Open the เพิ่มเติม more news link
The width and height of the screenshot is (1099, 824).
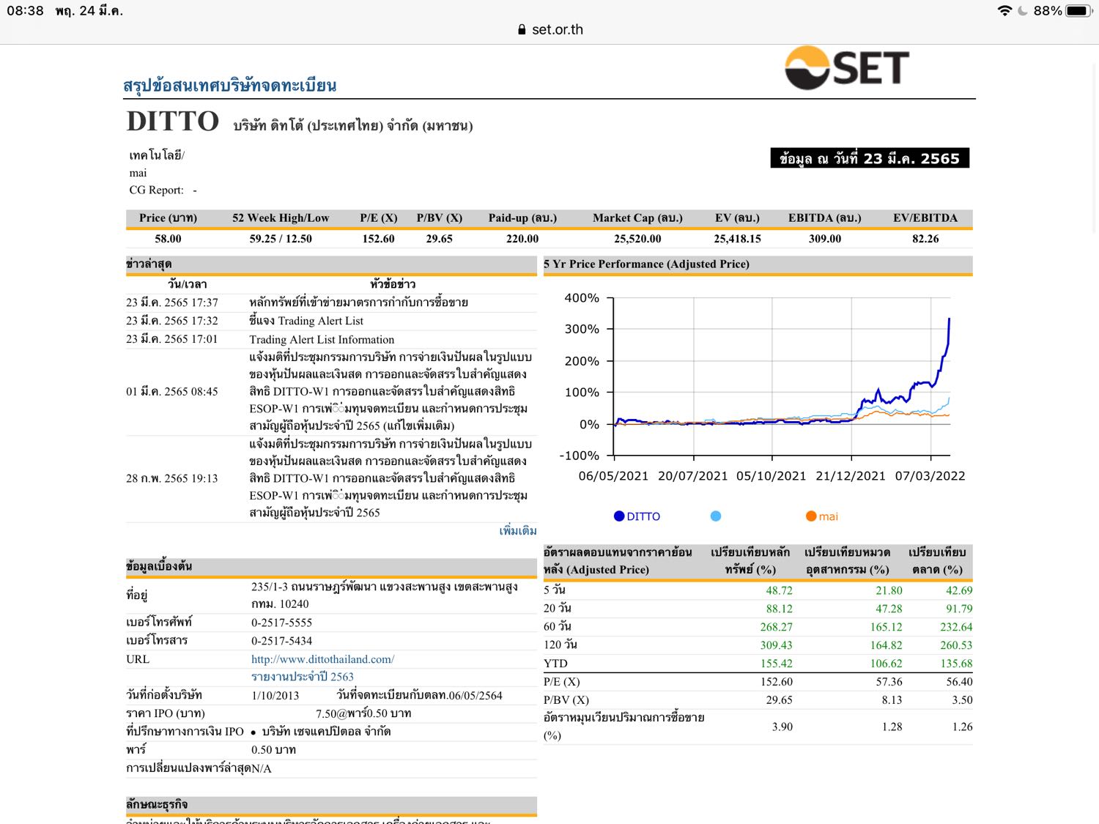pos(518,531)
